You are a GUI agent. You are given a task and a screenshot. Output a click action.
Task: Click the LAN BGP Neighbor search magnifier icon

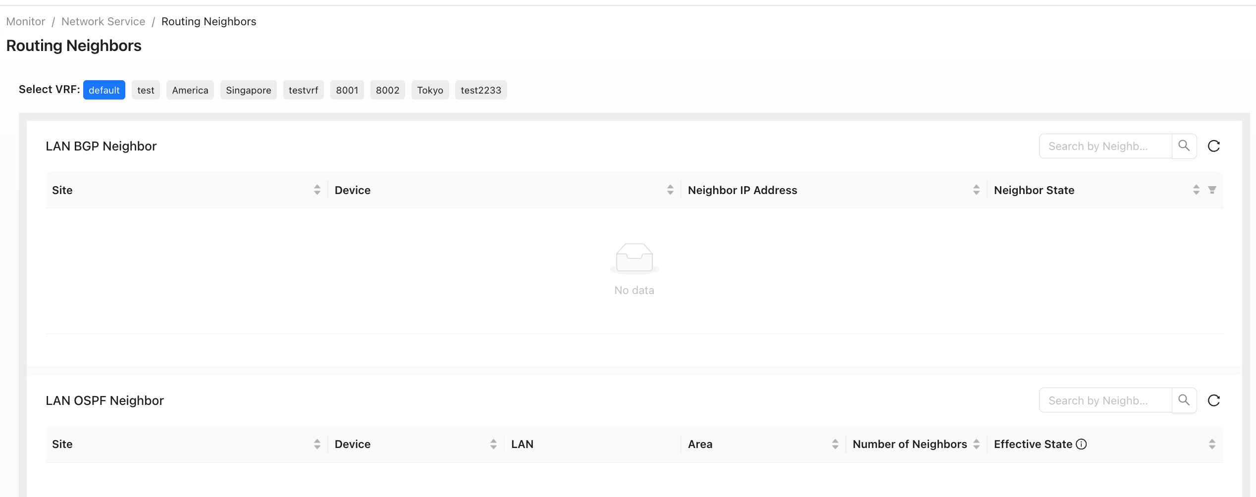click(1184, 146)
